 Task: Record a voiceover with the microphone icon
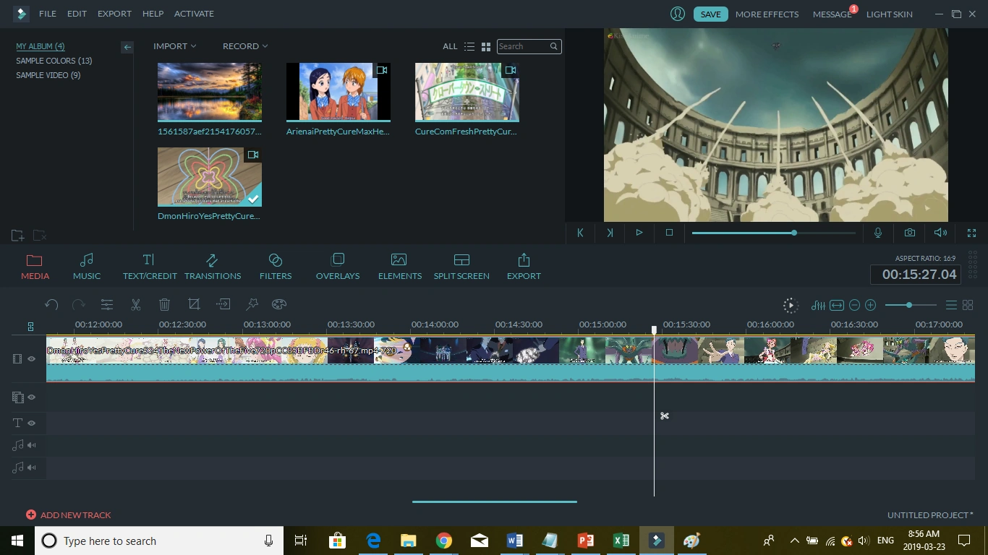coord(878,233)
